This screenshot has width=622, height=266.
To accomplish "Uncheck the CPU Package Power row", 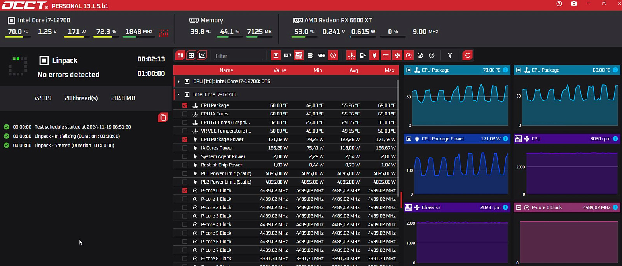I will coord(185,139).
